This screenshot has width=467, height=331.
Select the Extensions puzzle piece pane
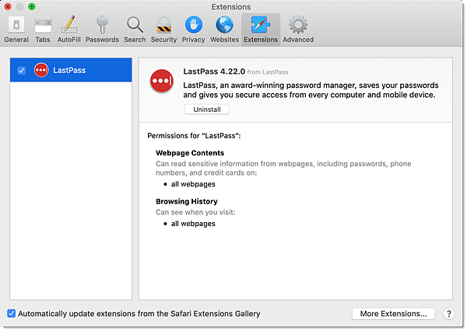pyautogui.click(x=261, y=30)
